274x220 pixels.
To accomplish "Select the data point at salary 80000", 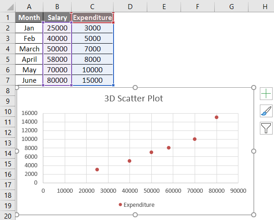I will pos(217,117).
